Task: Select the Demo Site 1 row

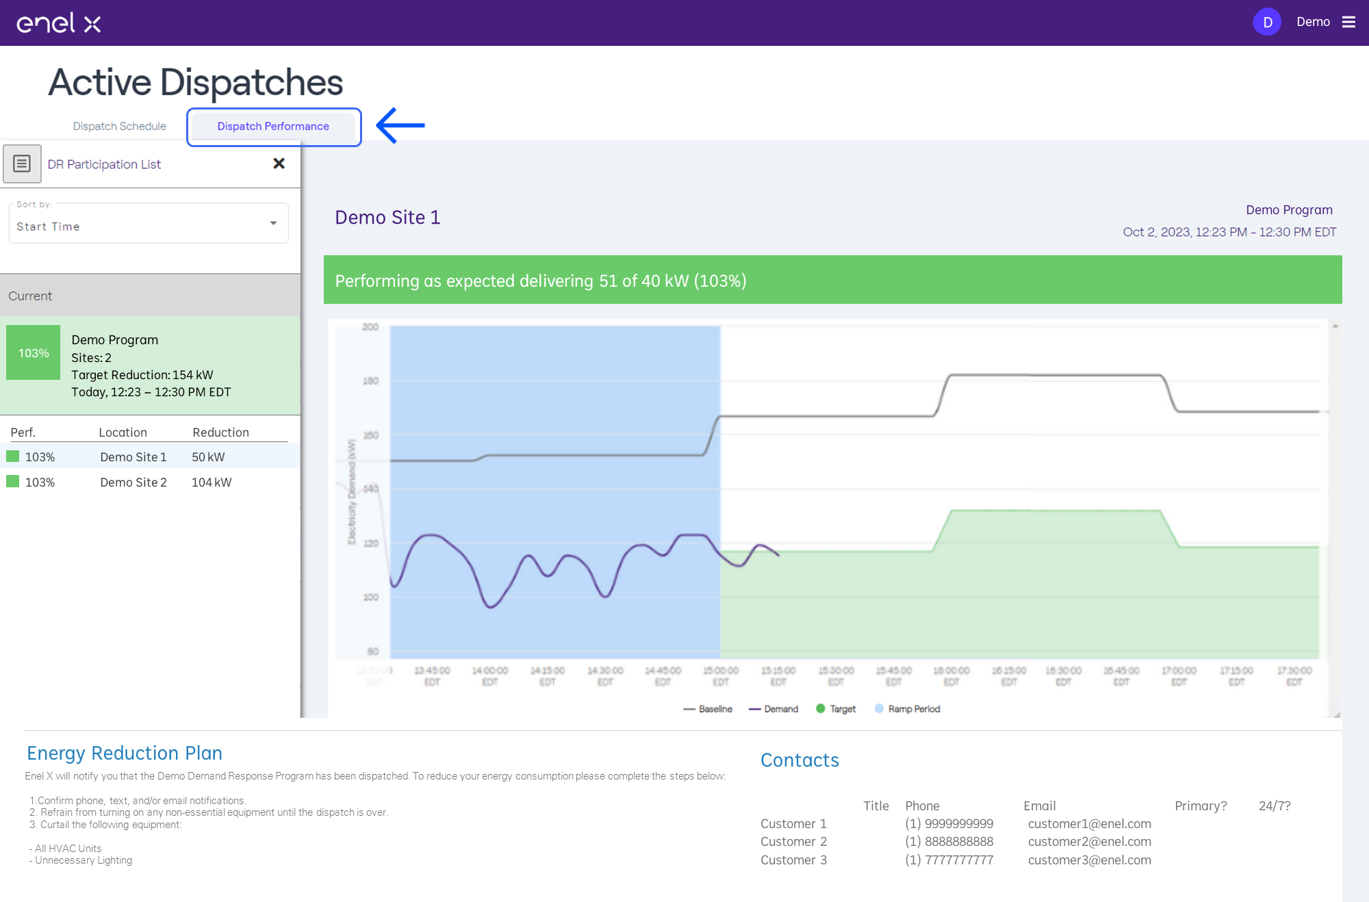Action: click(x=150, y=456)
